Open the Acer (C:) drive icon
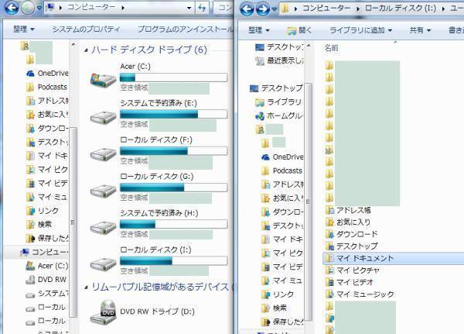Image resolution: width=464 pixels, height=334 pixels. click(x=101, y=80)
